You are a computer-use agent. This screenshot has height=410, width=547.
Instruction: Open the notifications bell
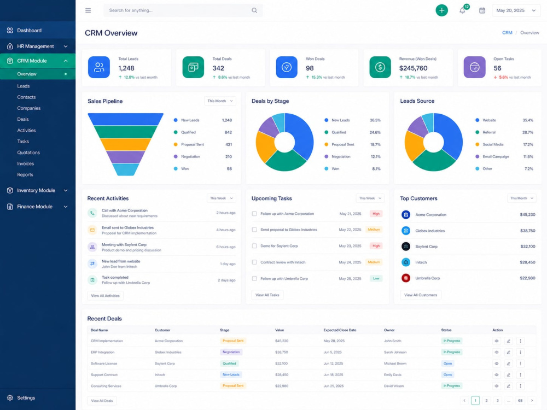click(x=462, y=10)
